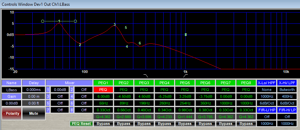Toggle PEQ5 band header

[x=185, y=83]
